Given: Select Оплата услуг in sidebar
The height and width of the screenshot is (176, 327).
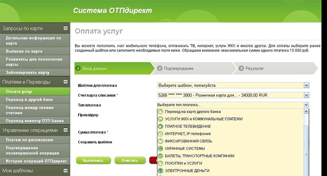Looking at the screenshot, I should [x=35, y=91].
